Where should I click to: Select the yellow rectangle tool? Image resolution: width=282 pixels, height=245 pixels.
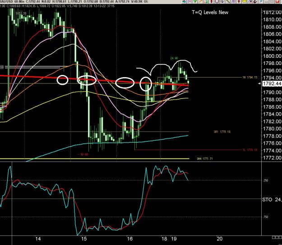pos(245,1)
